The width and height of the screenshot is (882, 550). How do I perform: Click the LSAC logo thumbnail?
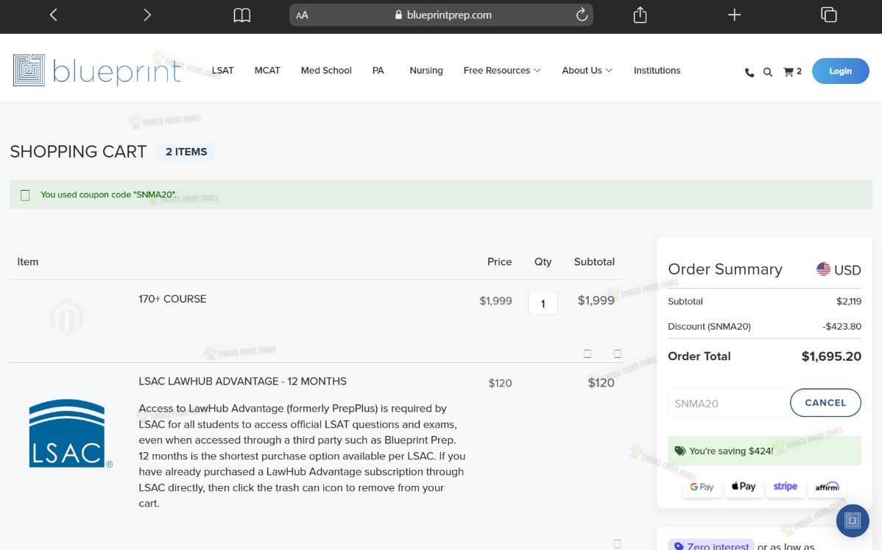pos(71,434)
